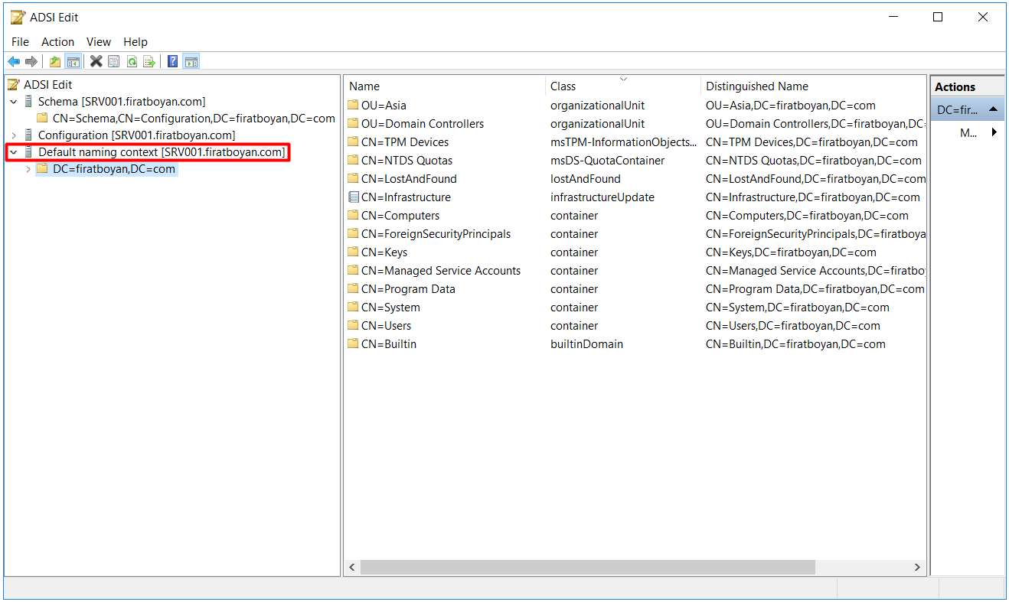
Task: Click the Actions pane DC=fir... header
Action: pyautogui.click(x=967, y=109)
